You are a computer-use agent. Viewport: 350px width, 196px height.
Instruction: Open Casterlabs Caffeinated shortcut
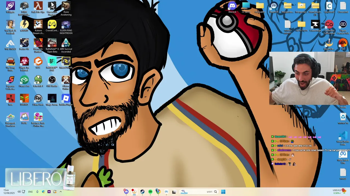coord(329,27)
